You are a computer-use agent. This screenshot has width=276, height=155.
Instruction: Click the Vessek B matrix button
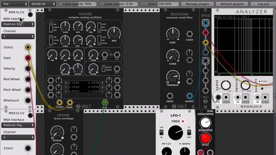(x=102, y=83)
